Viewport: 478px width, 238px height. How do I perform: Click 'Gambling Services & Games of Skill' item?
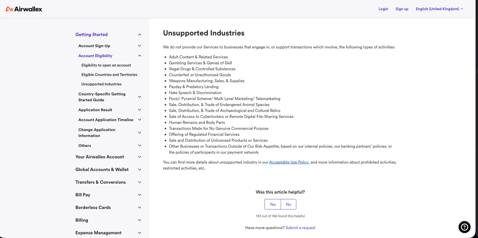pos(200,63)
